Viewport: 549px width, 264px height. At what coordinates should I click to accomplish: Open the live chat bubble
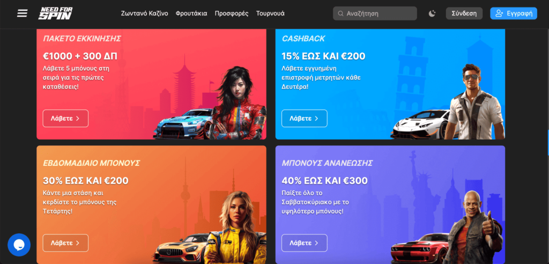pyautogui.click(x=19, y=245)
